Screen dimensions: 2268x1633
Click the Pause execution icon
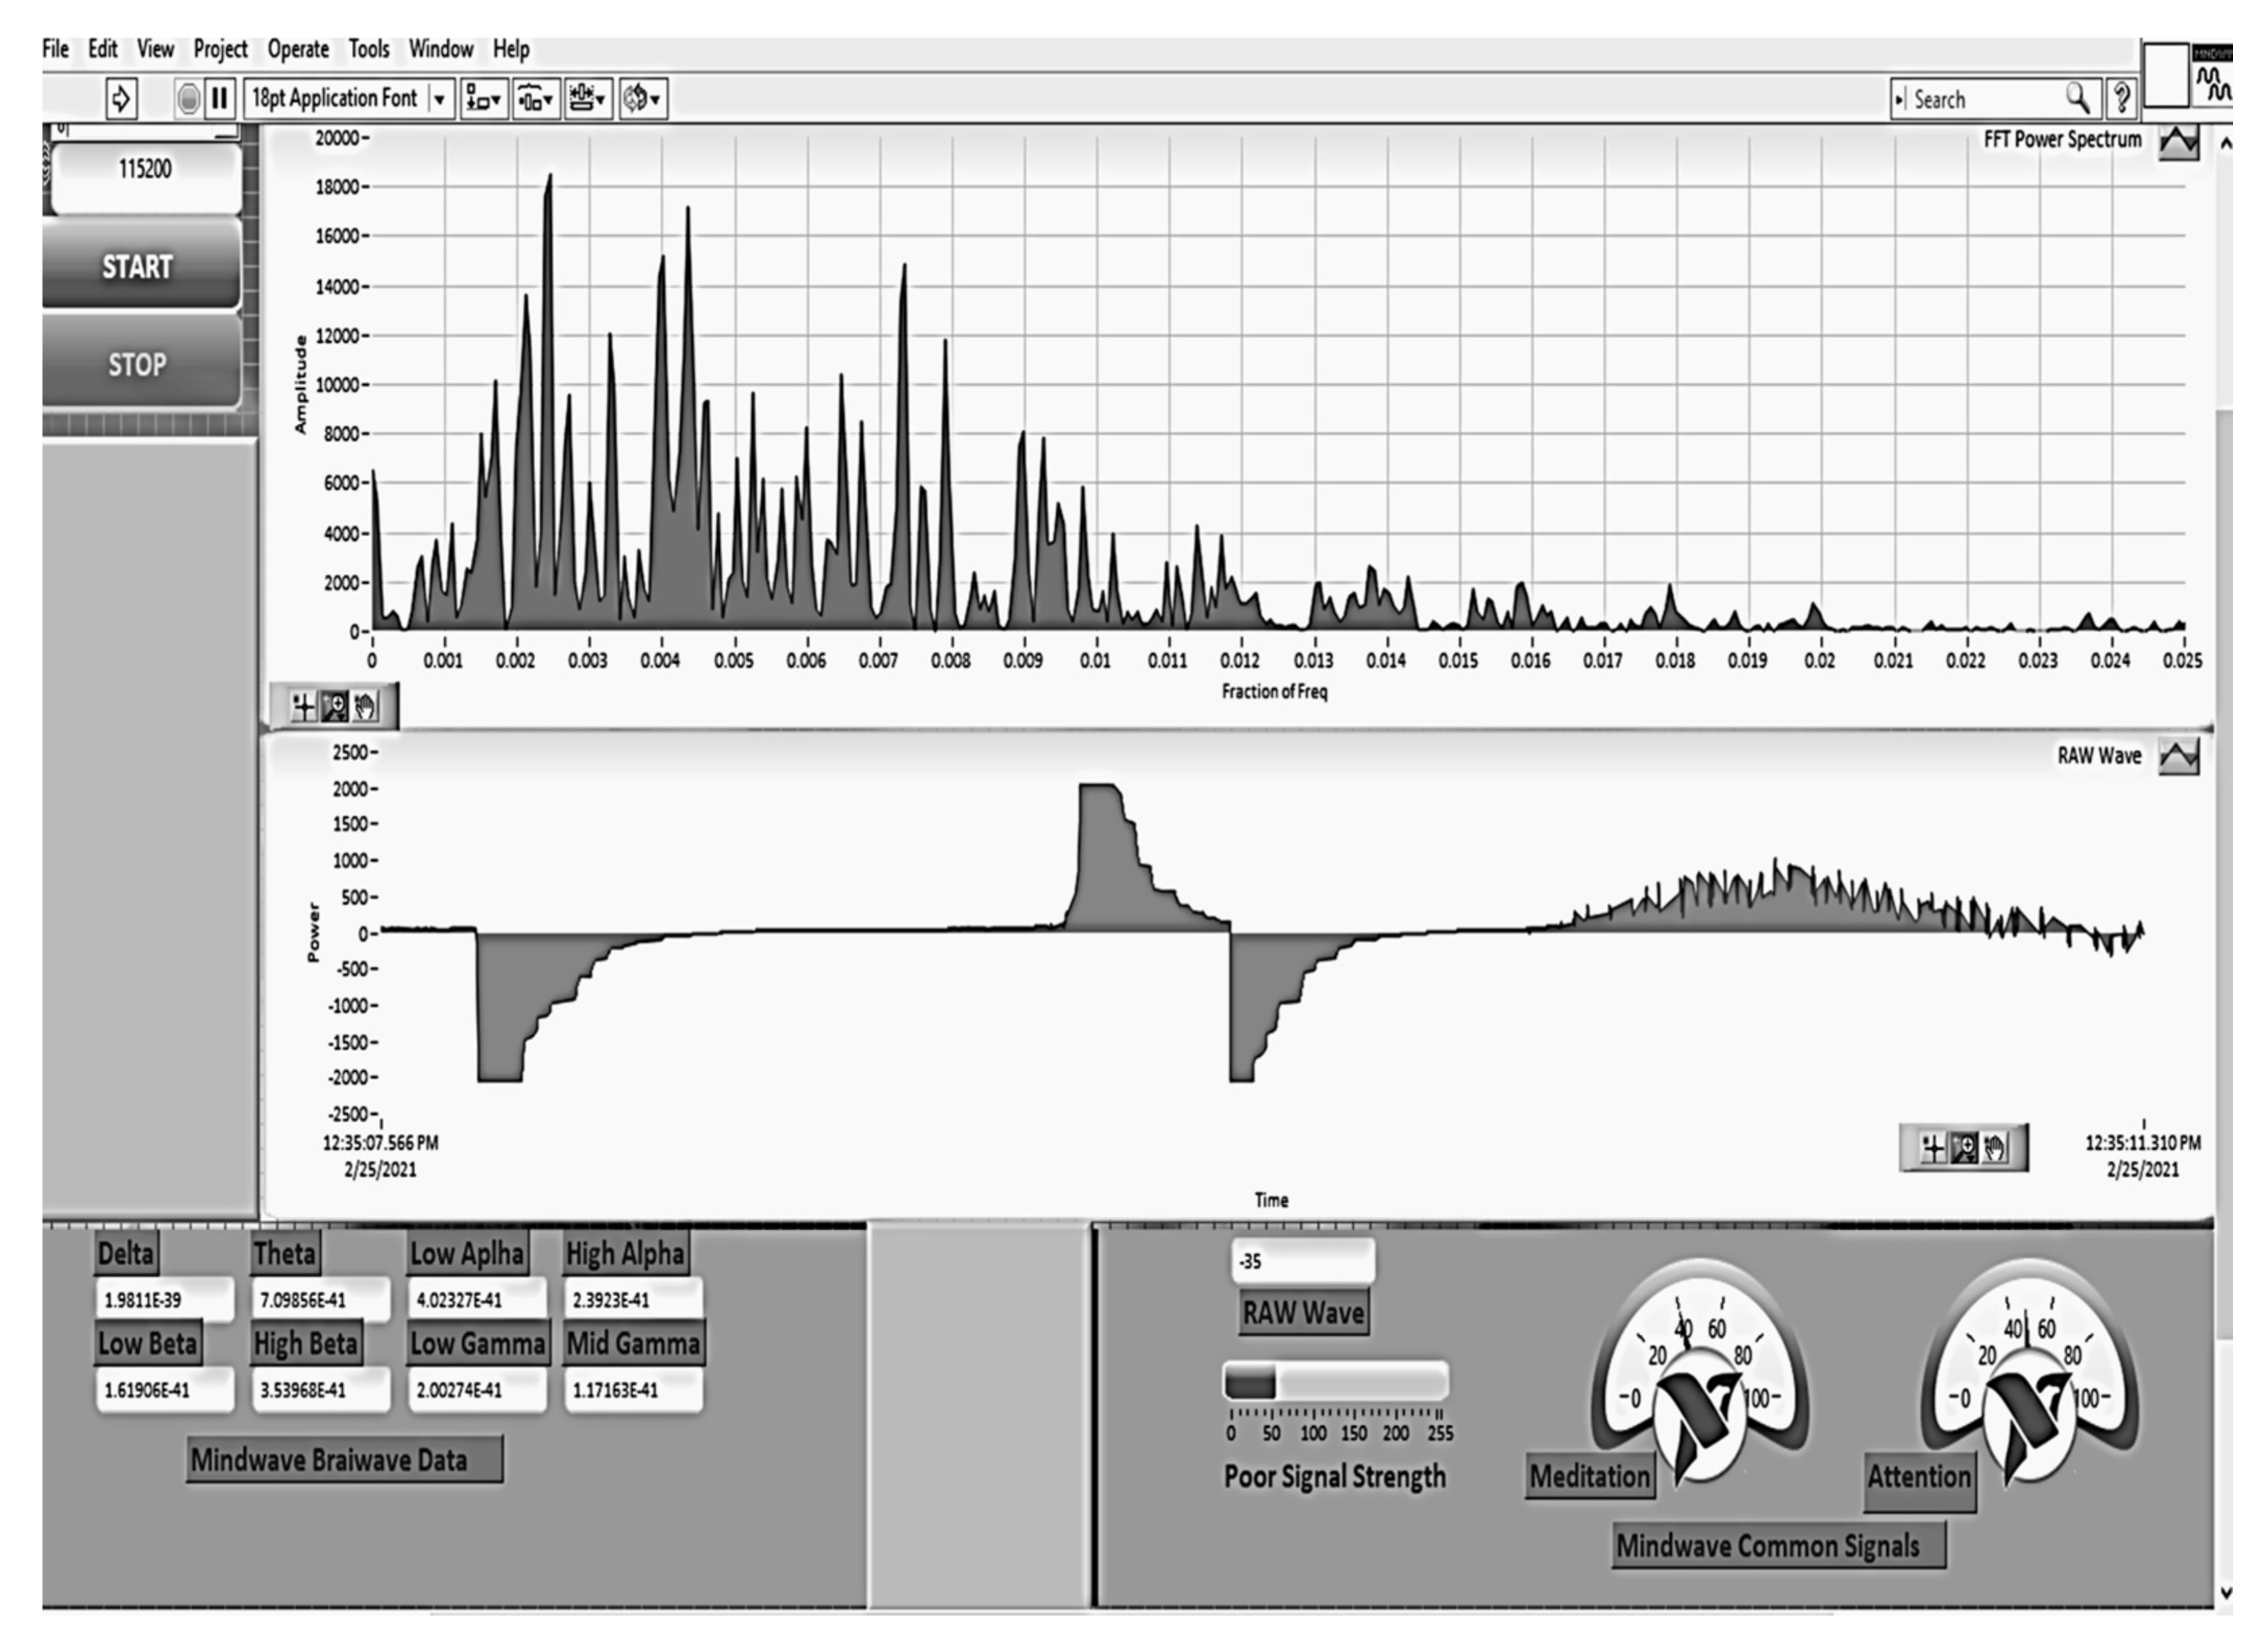click(x=220, y=99)
